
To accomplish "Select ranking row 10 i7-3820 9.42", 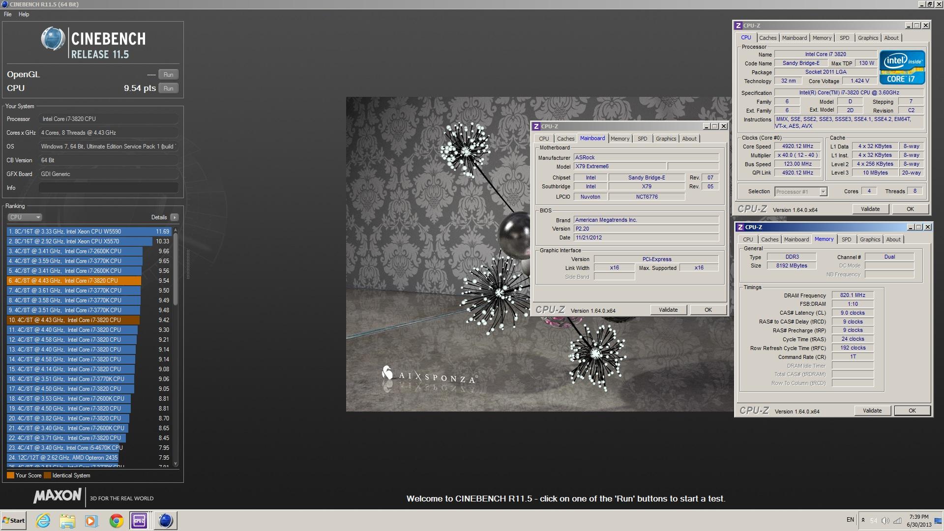I will coord(89,320).
